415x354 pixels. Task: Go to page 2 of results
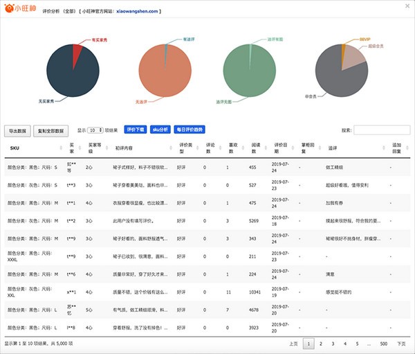(x=321, y=343)
